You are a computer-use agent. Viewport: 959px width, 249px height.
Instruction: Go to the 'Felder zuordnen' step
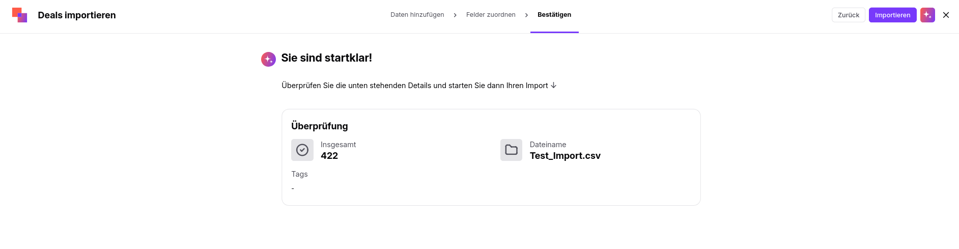coord(491,15)
